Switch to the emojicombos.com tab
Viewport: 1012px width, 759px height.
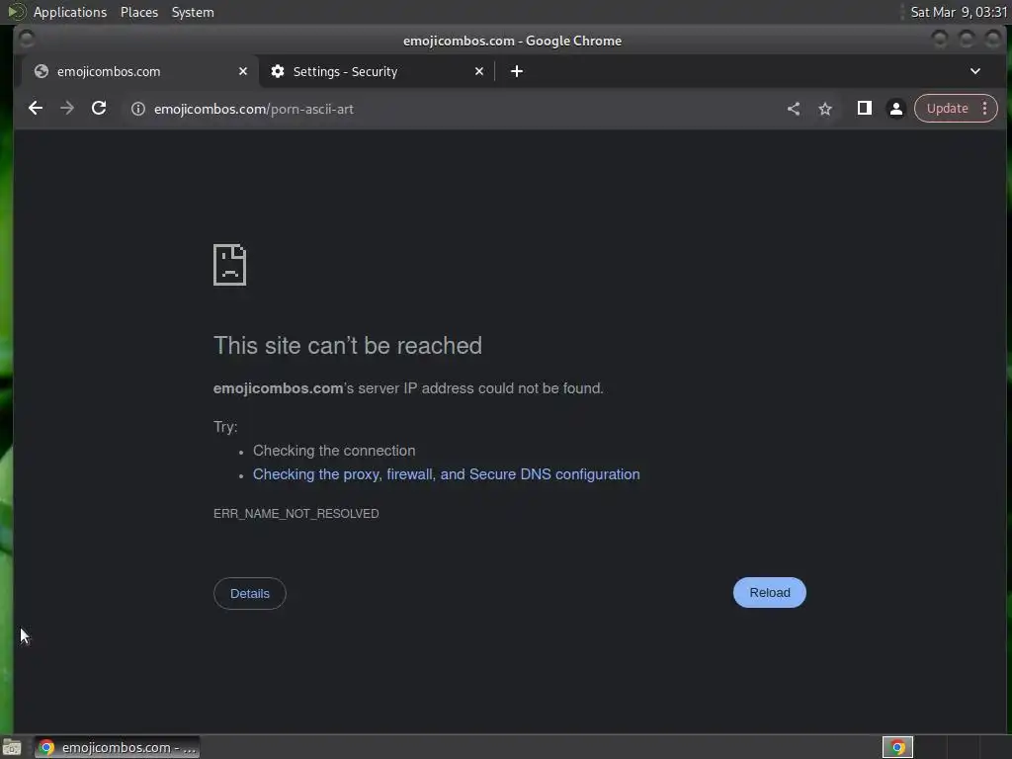click(x=138, y=71)
